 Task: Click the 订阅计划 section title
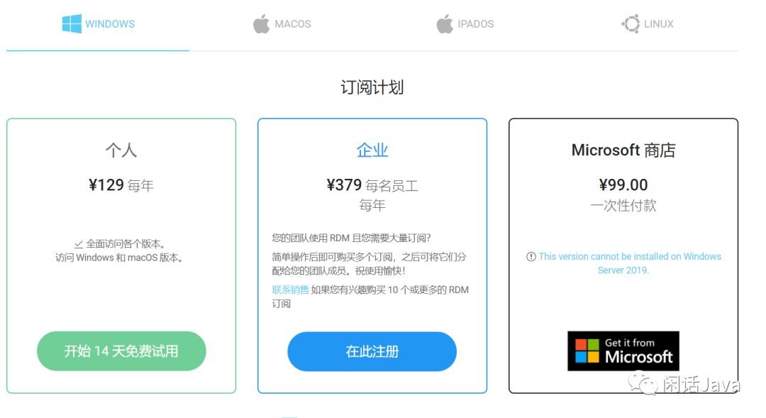click(372, 87)
